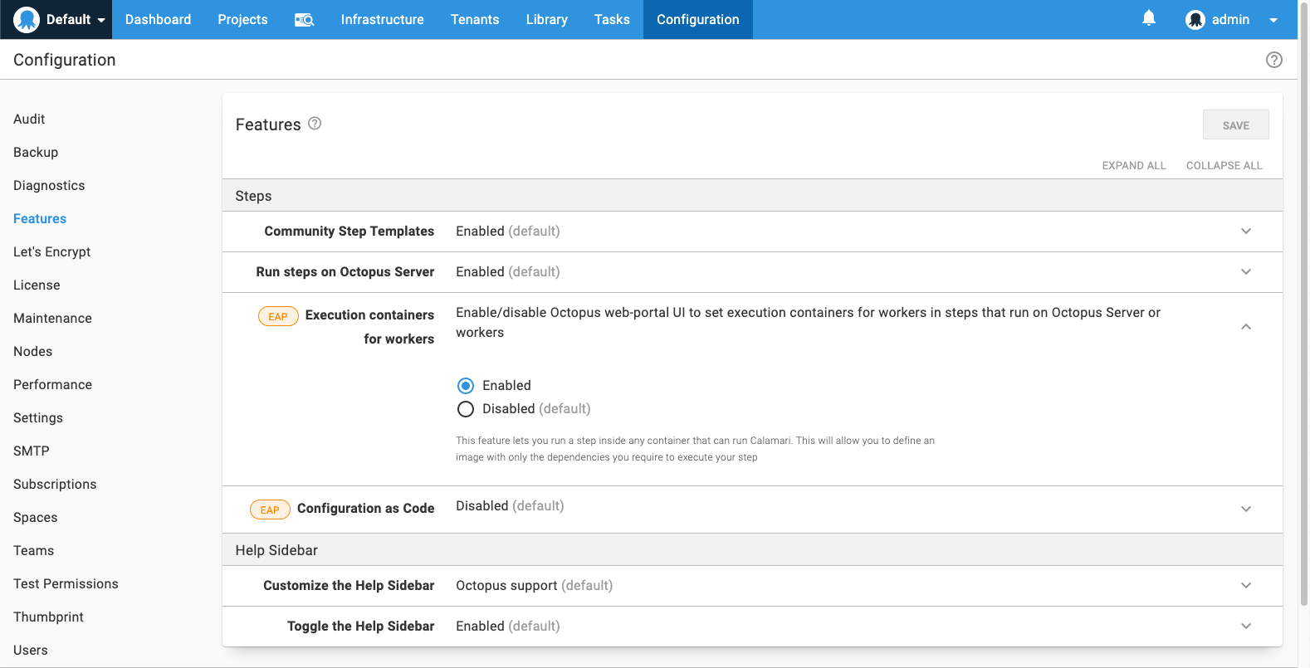The height and width of the screenshot is (668, 1310).
Task: Click the SAVE button
Action: [1235, 125]
